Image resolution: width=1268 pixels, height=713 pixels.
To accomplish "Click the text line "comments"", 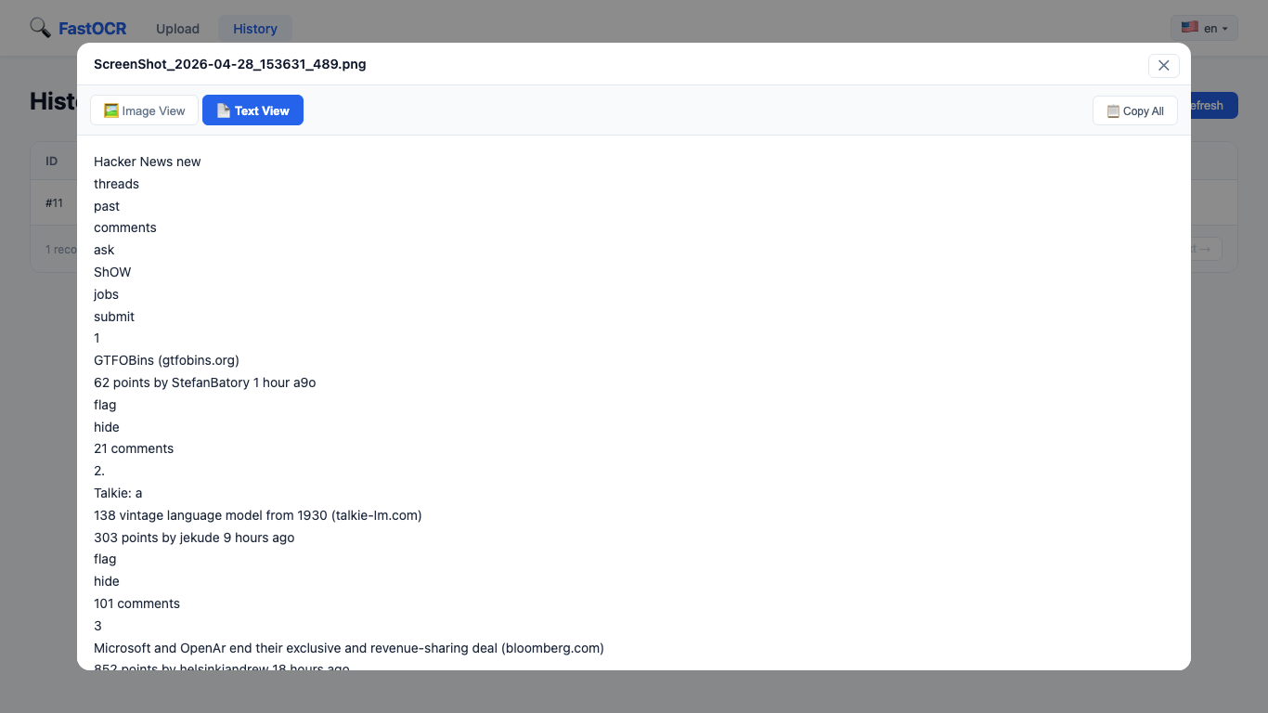I will (125, 227).
